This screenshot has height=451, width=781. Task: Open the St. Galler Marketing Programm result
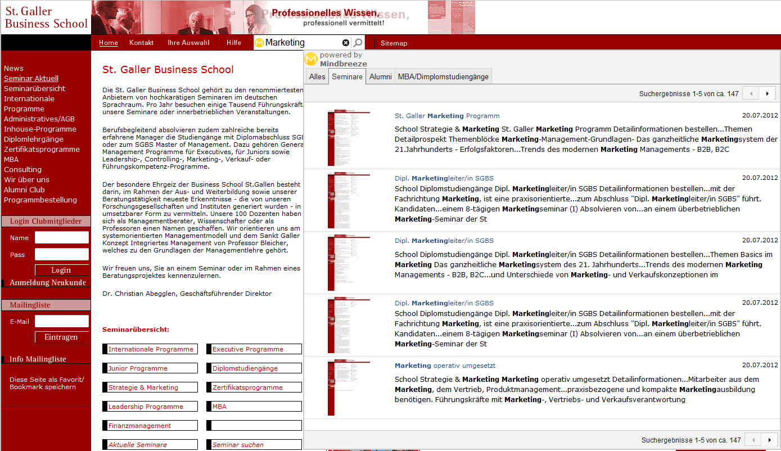[x=447, y=116]
